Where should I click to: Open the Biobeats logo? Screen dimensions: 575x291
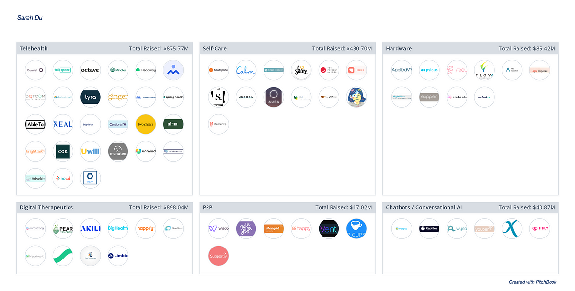pos(457,97)
